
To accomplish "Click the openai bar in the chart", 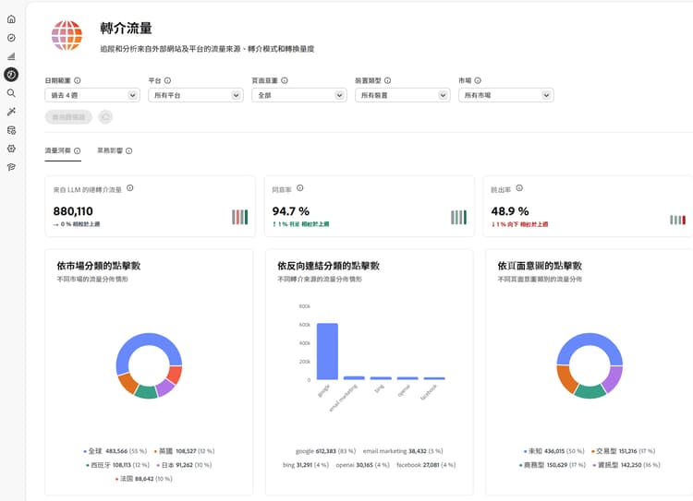I will (407, 378).
